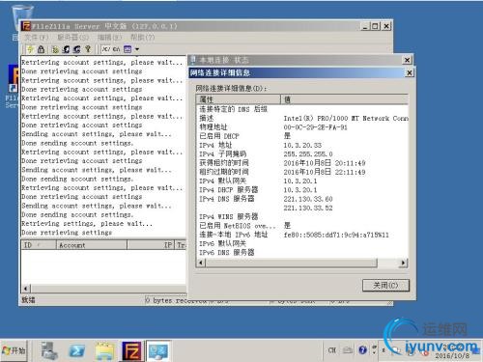
Task: Toggle the C:\ path display toolbar button
Action: pyautogui.click(x=117, y=49)
